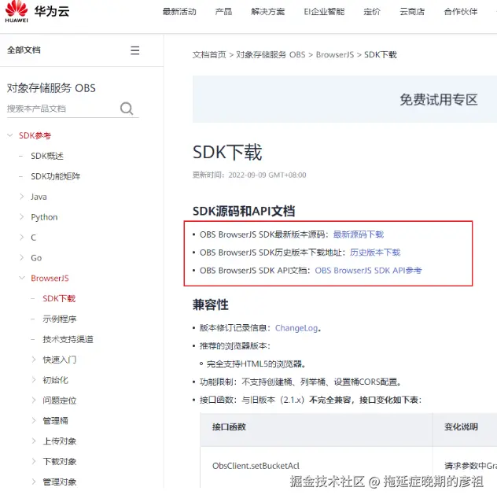This screenshot has width=497, height=502.
Task: Select SDK功能矩阵 in sidebar
Action: point(55,176)
